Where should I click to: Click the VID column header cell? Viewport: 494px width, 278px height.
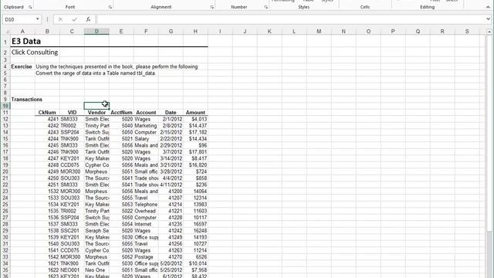(72, 113)
